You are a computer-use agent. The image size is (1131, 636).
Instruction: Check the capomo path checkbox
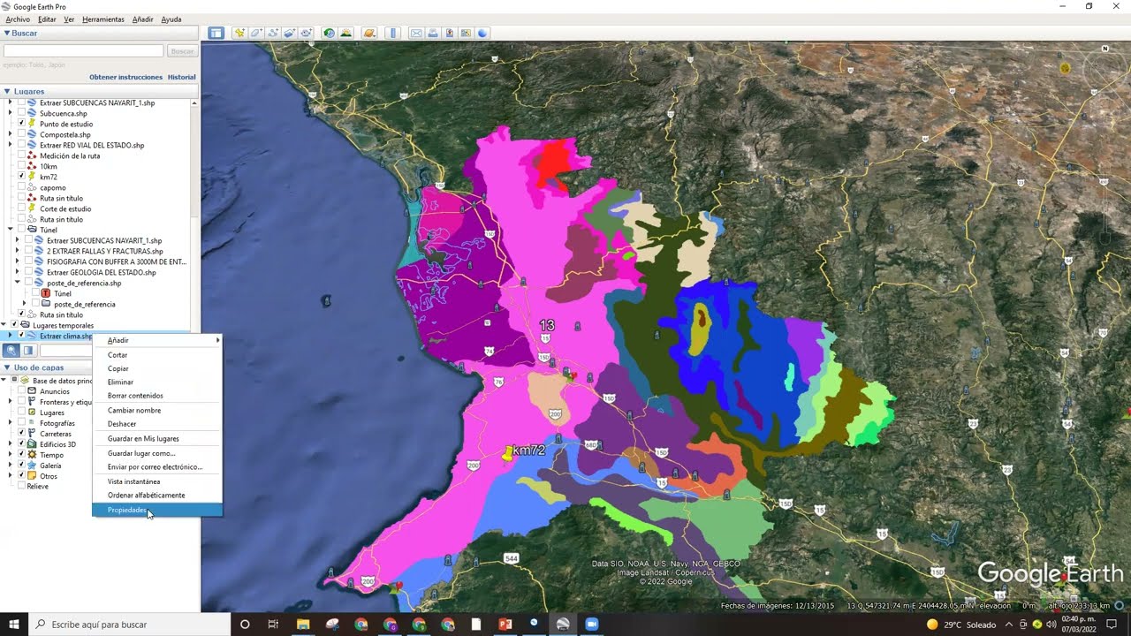click(21, 187)
